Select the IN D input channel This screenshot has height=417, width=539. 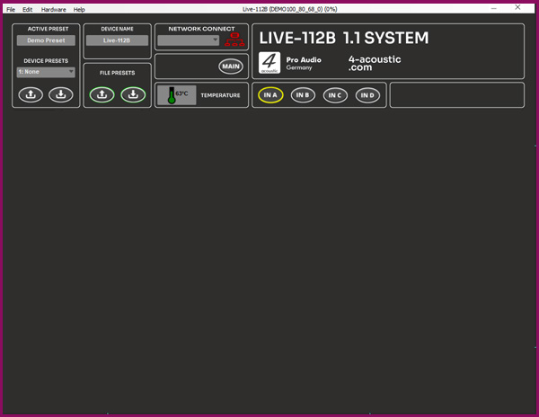pyautogui.click(x=367, y=95)
